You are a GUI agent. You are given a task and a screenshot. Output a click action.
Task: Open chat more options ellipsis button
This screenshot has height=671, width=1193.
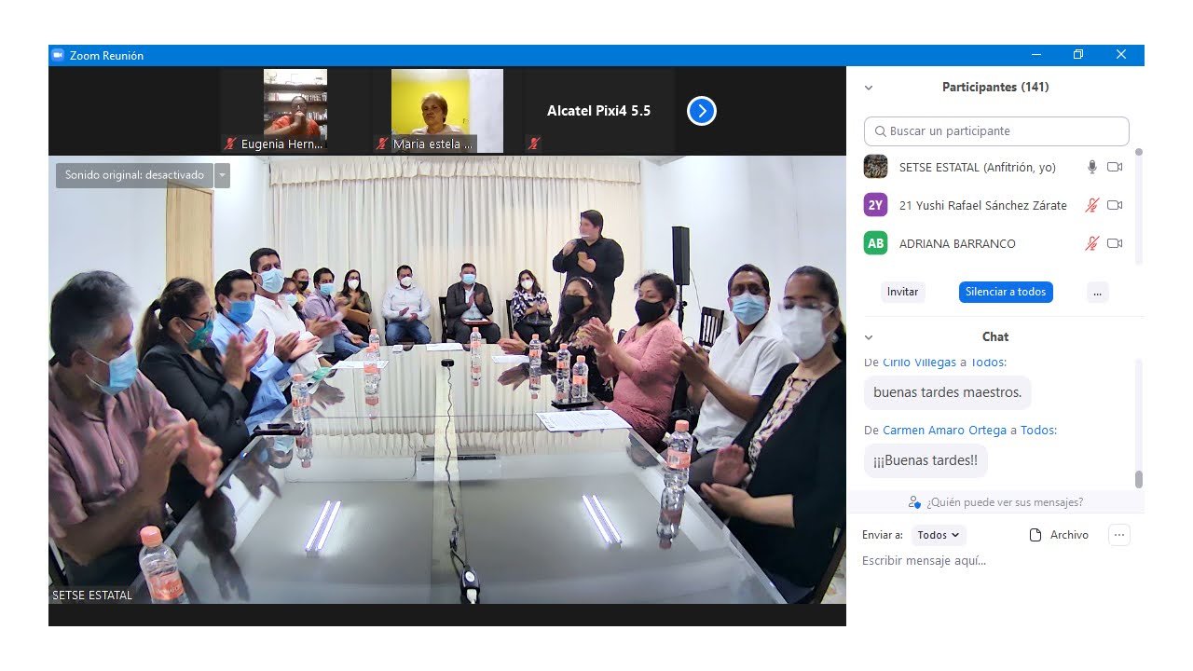click(1119, 535)
